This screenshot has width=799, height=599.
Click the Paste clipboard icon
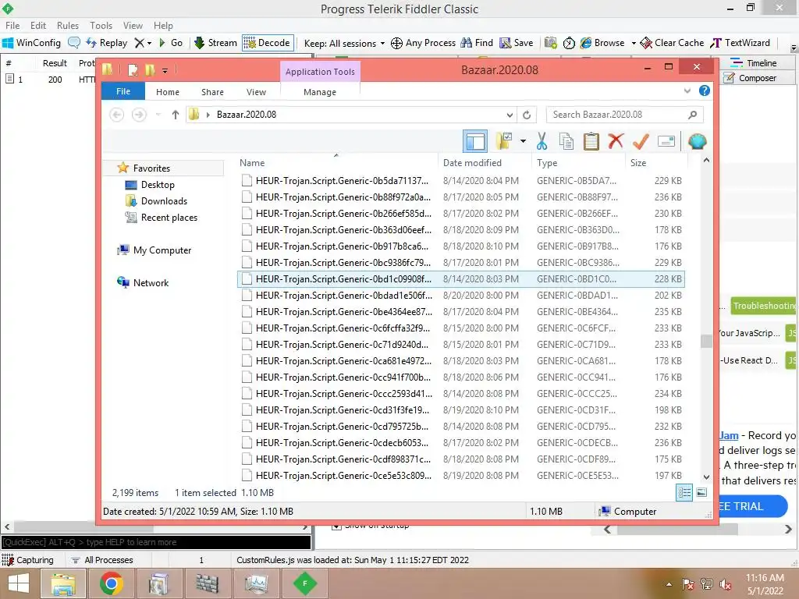tap(591, 141)
